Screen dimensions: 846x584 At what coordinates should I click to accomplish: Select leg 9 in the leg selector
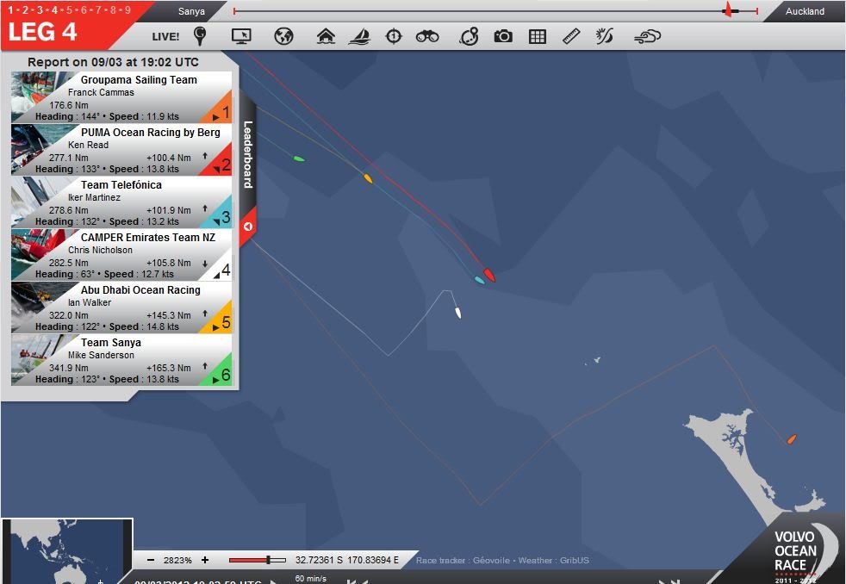pyautogui.click(x=128, y=9)
